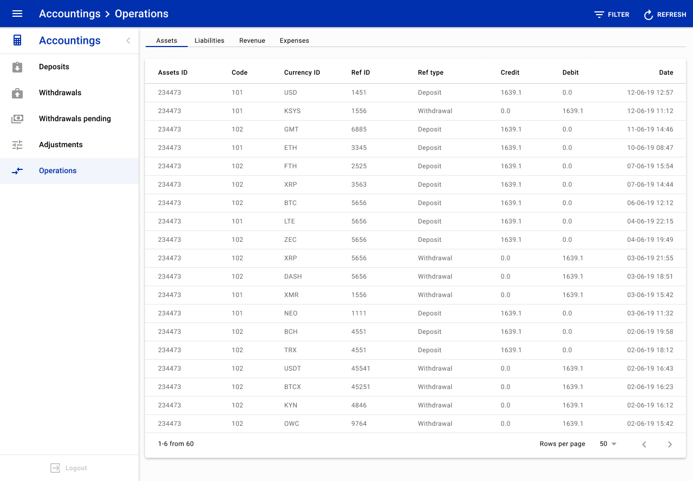This screenshot has width=693, height=481.
Task: Open Adjustments in the sidebar
Action: click(x=69, y=145)
